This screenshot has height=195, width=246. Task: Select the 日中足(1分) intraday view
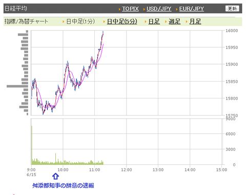[x=80, y=22]
